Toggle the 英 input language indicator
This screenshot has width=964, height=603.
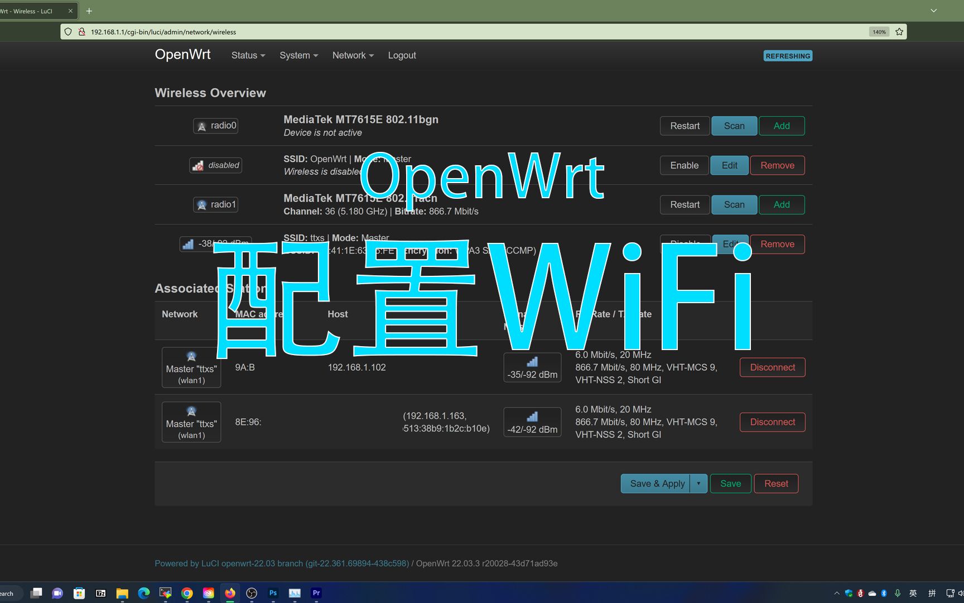point(913,594)
